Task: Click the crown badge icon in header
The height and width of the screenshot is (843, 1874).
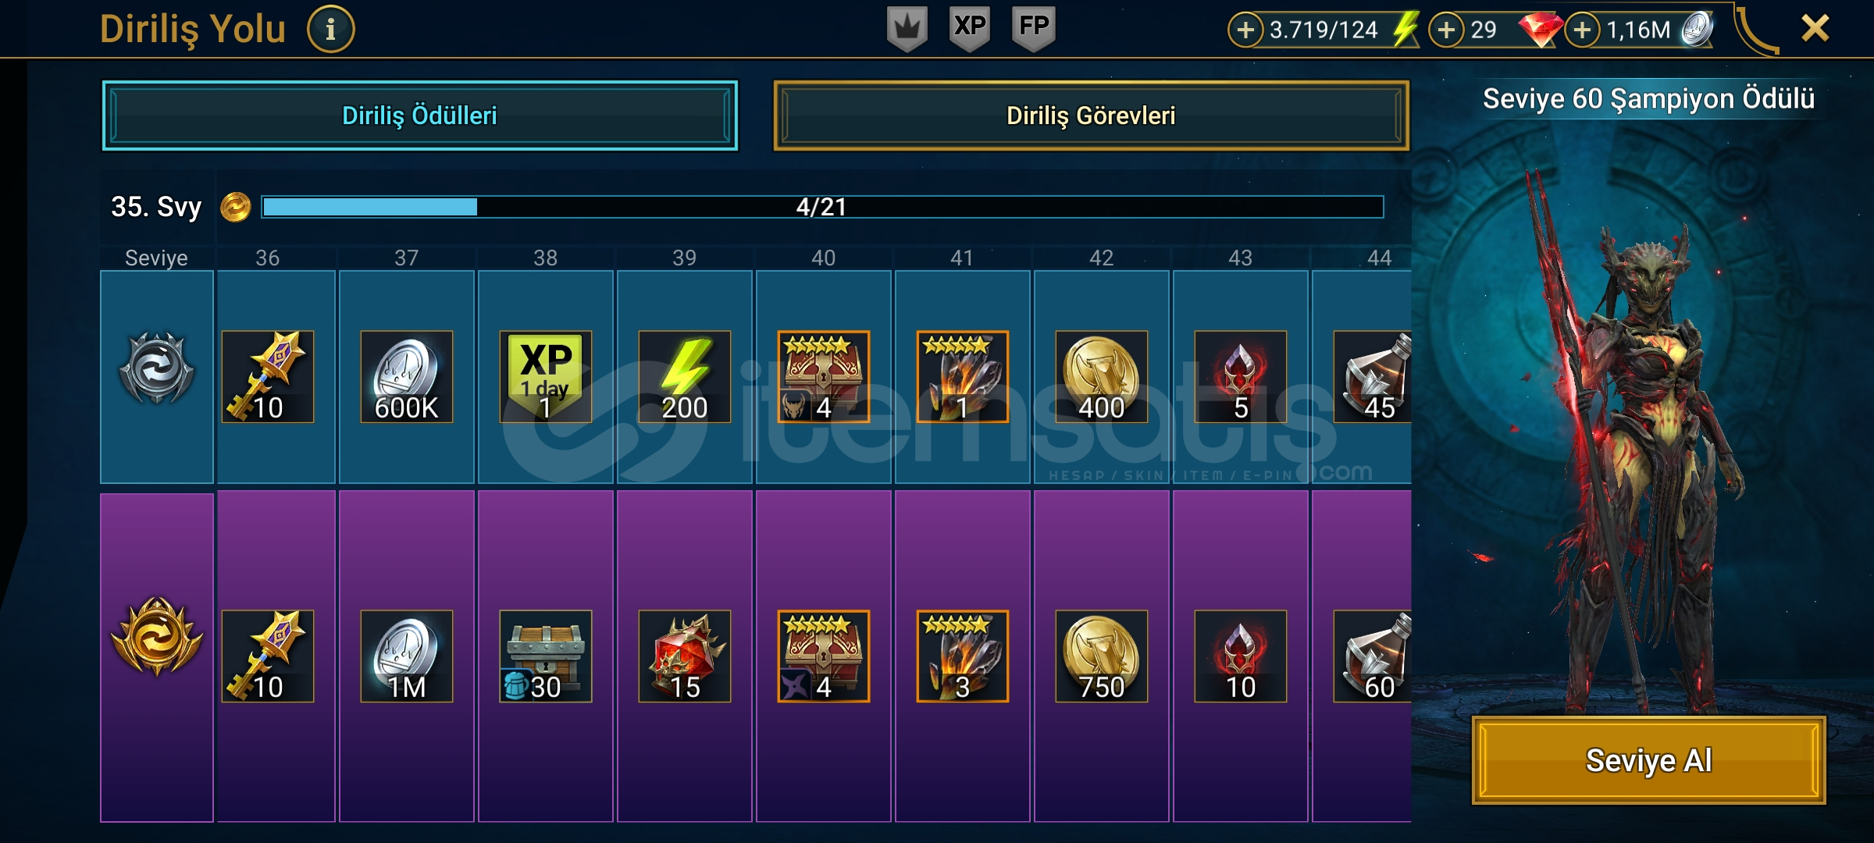Action: click(x=907, y=29)
